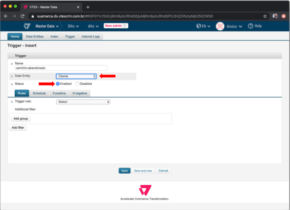Click the red extension icon in toolbar
The width and height of the screenshot is (290, 210).
click(284, 16)
